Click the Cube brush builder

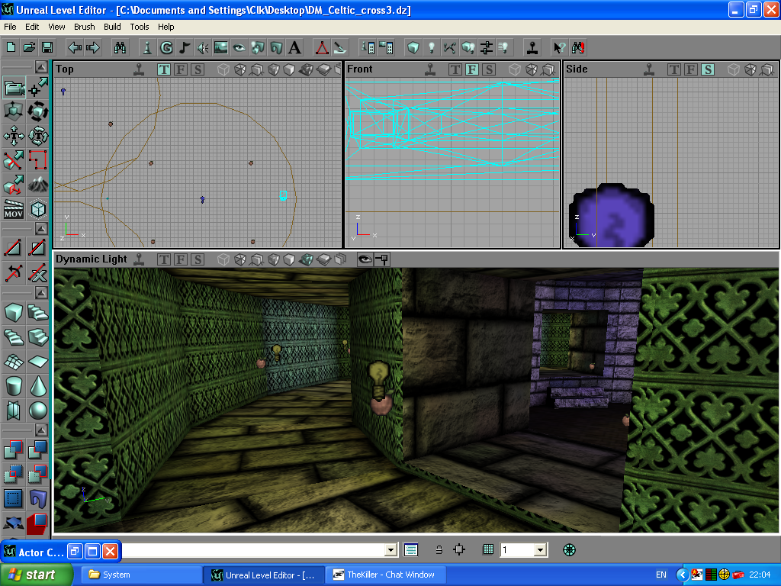14,312
